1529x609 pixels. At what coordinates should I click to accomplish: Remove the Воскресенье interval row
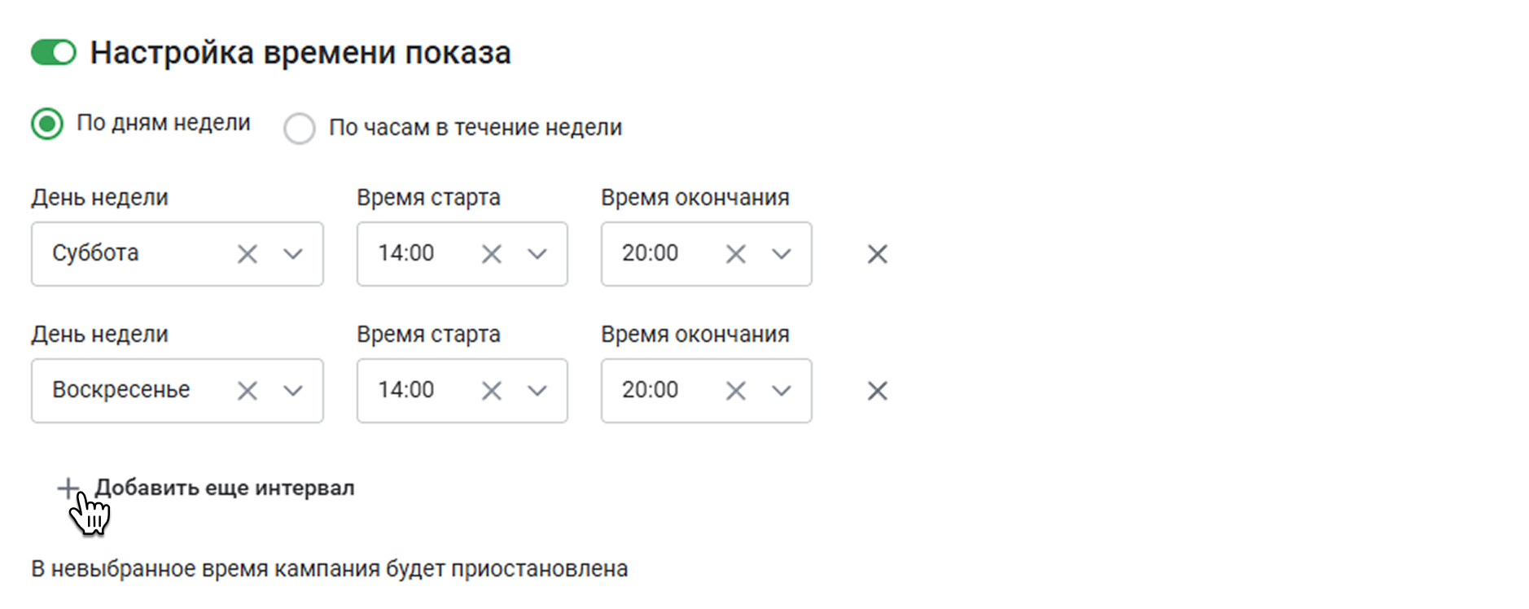878,391
